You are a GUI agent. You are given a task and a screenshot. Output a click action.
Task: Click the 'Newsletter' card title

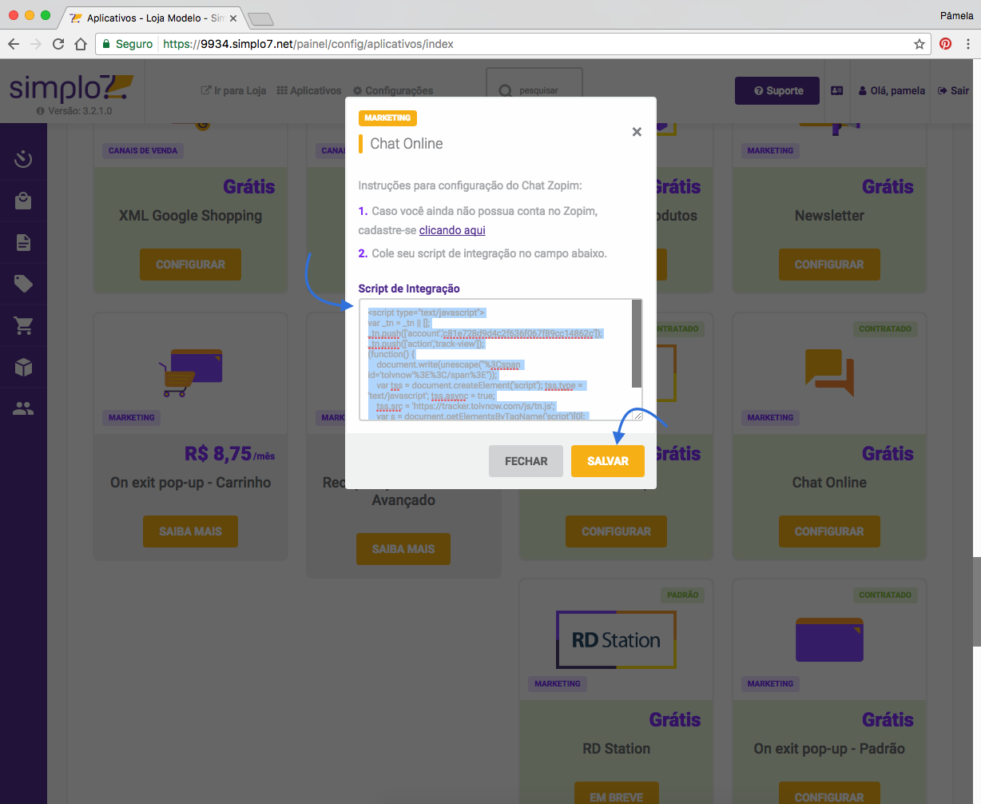point(829,216)
